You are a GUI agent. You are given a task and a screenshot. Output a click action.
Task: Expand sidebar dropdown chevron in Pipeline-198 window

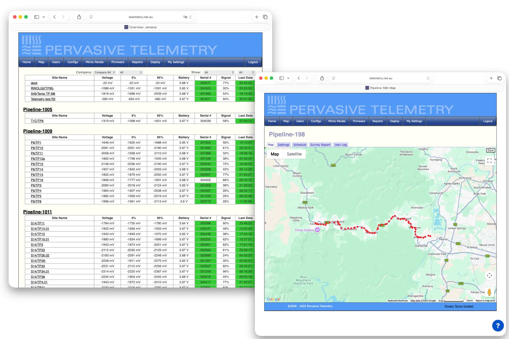point(288,78)
